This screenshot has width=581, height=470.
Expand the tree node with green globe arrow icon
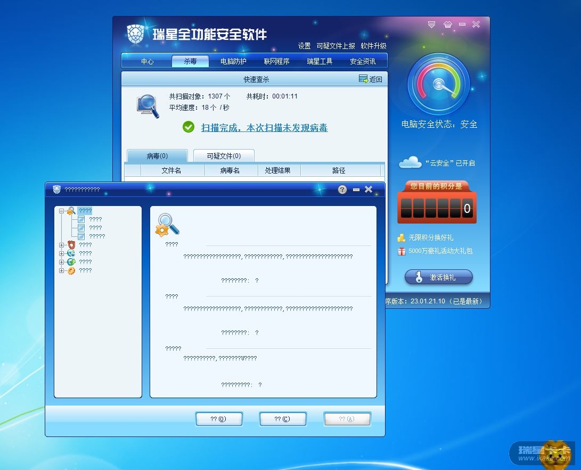point(62,262)
